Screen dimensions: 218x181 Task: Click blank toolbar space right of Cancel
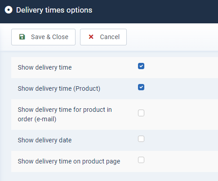pos(172,37)
